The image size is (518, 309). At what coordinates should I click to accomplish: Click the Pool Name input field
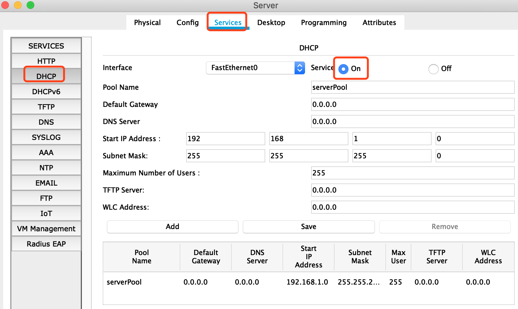pos(412,87)
